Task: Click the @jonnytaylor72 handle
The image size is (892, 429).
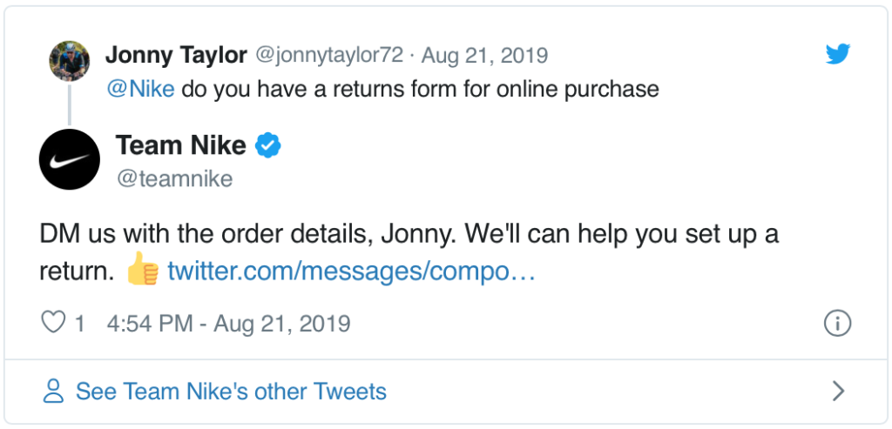Action: tap(328, 55)
